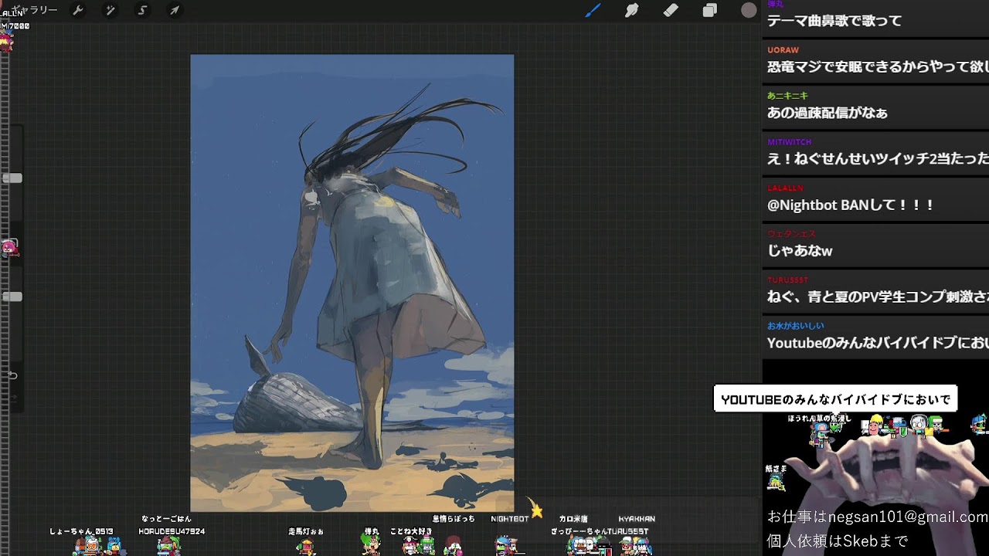The width and height of the screenshot is (989, 556).
Task: Open the Actions wrench menu
Action: click(77, 10)
